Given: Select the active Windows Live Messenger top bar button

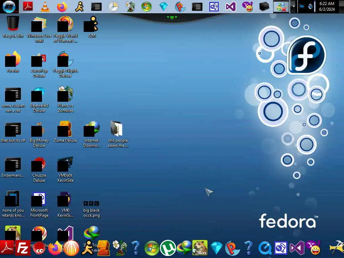Looking at the screenshot, I should tap(281, 7).
